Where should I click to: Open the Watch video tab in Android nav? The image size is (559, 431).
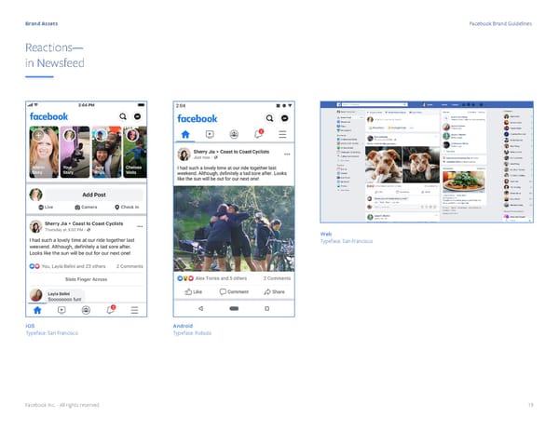[210, 134]
